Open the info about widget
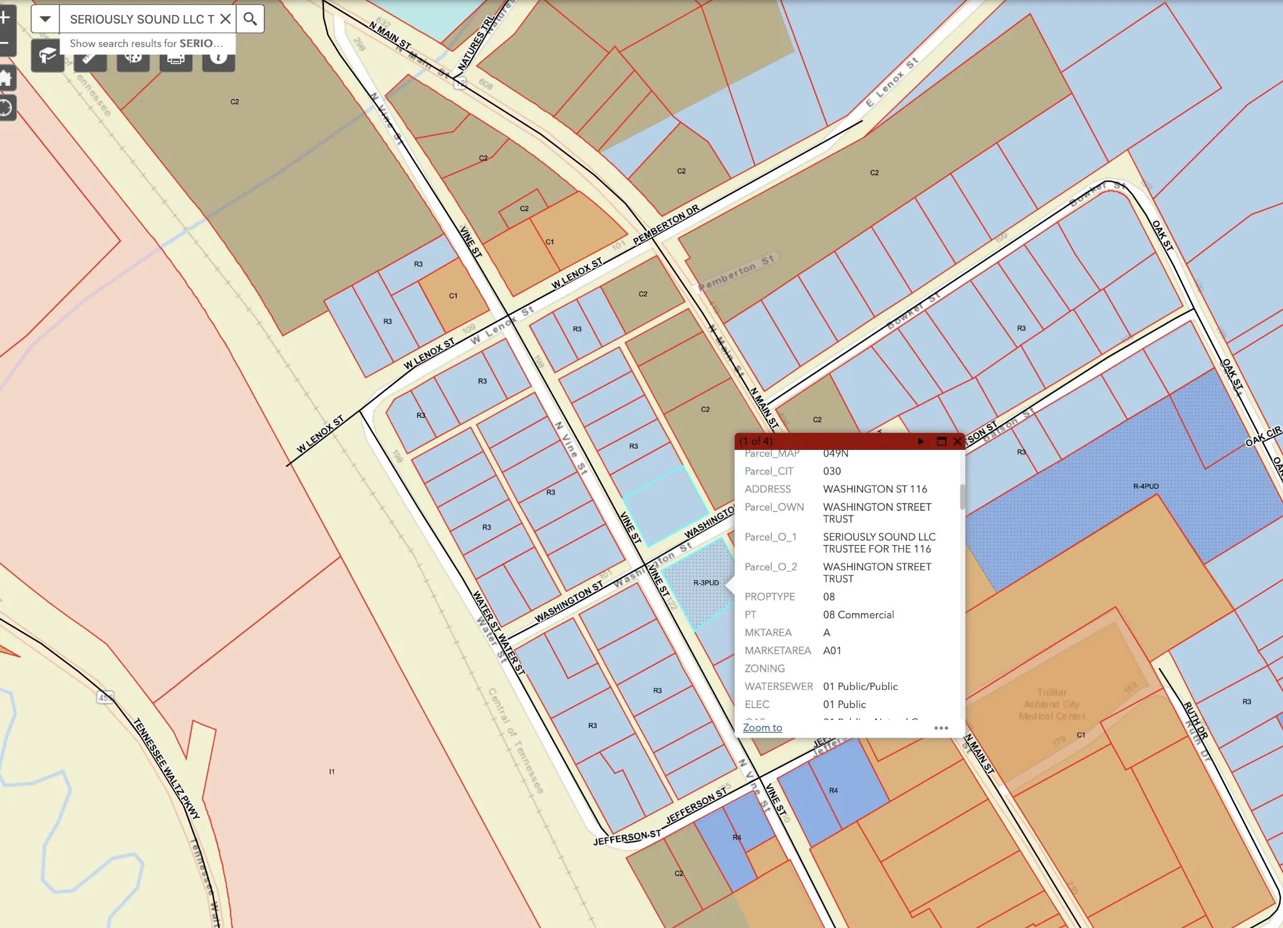This screenshot has width=1283, height=928. coord(218,61)
